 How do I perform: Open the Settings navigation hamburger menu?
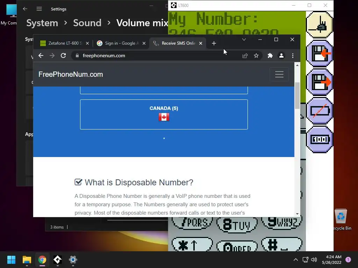tap(39, 9)
